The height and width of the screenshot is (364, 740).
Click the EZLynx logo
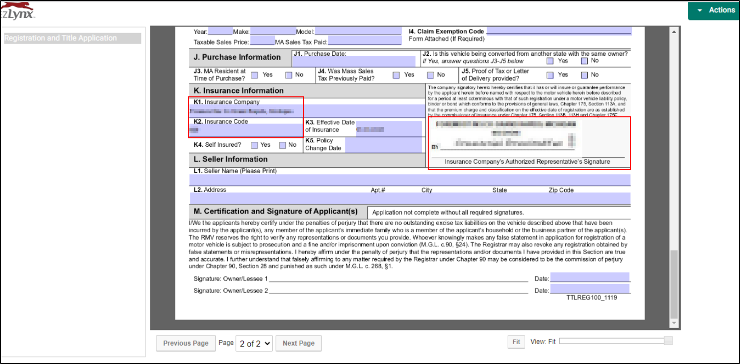(18, 10)
